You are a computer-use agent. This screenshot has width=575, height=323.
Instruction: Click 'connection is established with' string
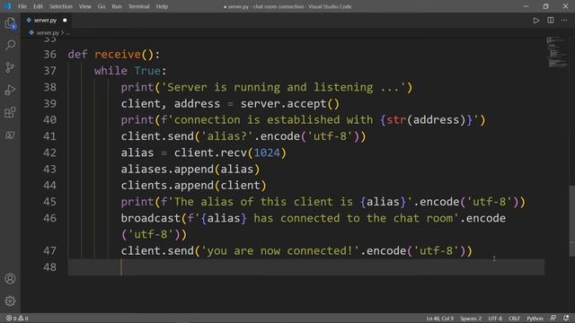click(x=273, y=120)
